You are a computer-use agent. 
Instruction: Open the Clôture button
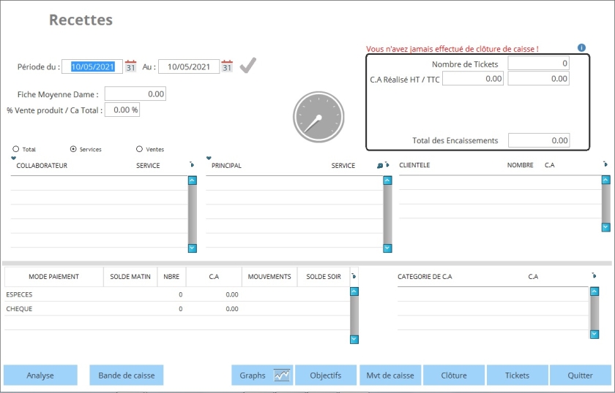(454, 375)
